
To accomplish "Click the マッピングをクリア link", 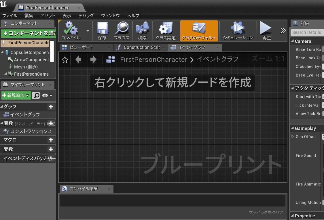I will [266, 213].
